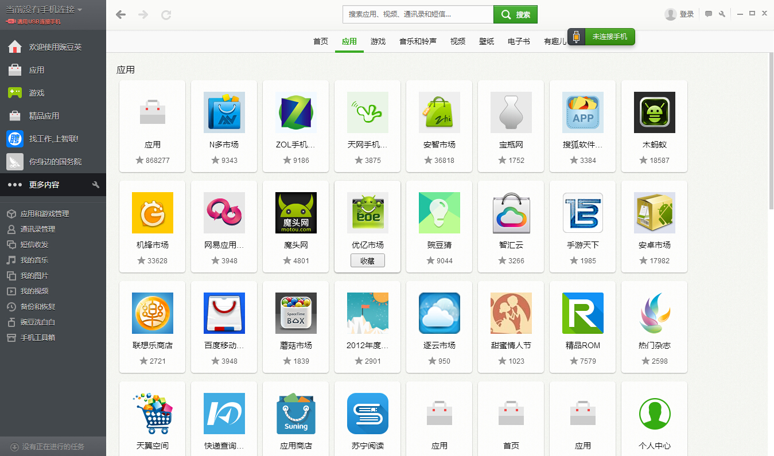Open the N多市场 app icon

224,112
